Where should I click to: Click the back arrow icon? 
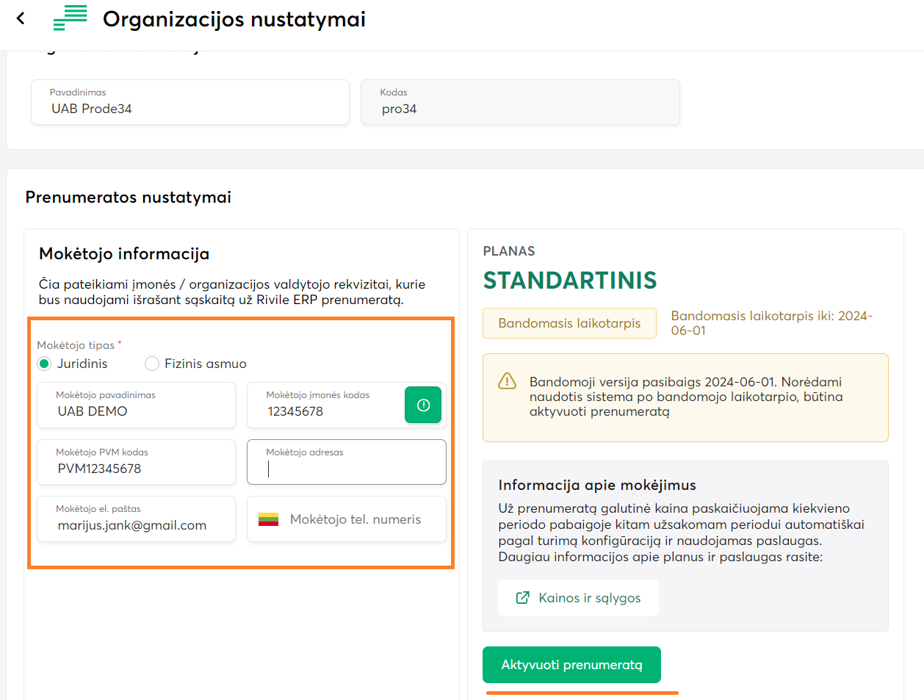tap(21, 18)
